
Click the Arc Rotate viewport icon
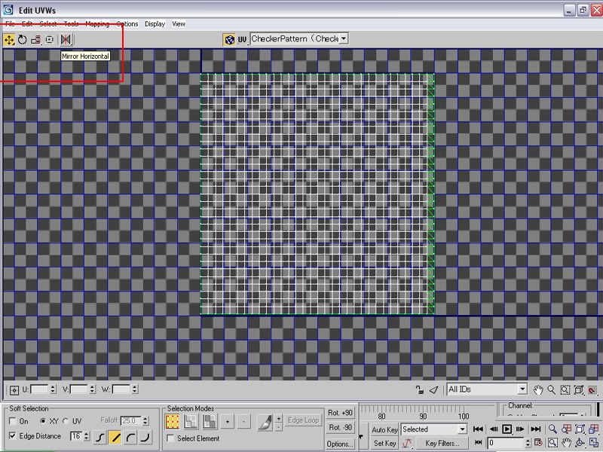(x=580, y=443)
